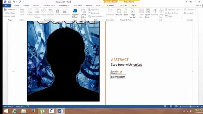Open the Symbol menu
The height and width of the screenshot is (114, 203).
coord(189,13)
